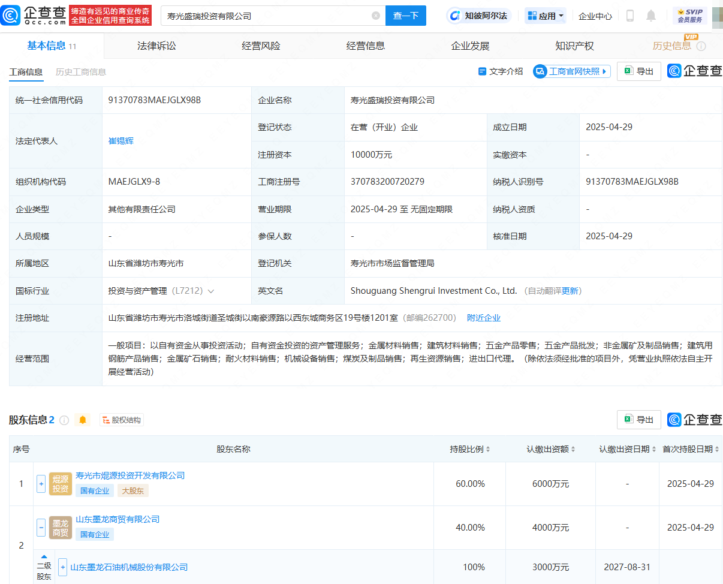Open 企业中心 link in header
Image resolution: width=723 pixels, height=584 pixels.
[595, 16]
